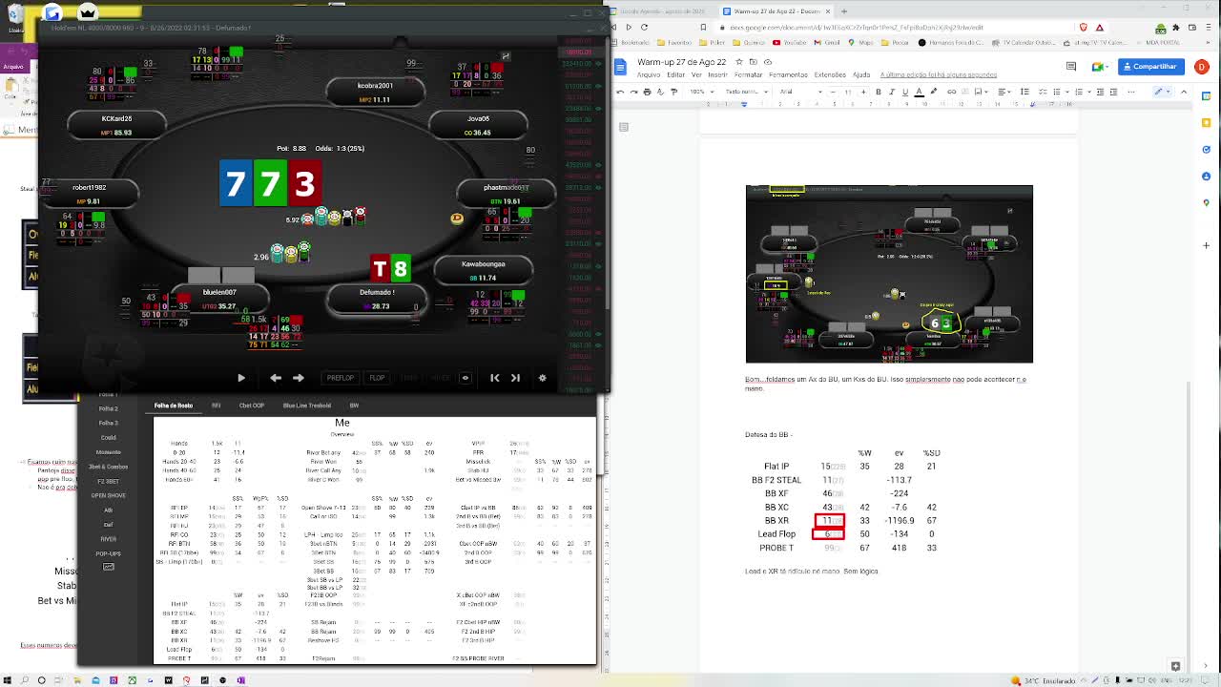Toggle the eye visibility button in replayer
Viewport: 1221px width, 687px height.
[x=466, y=378]
